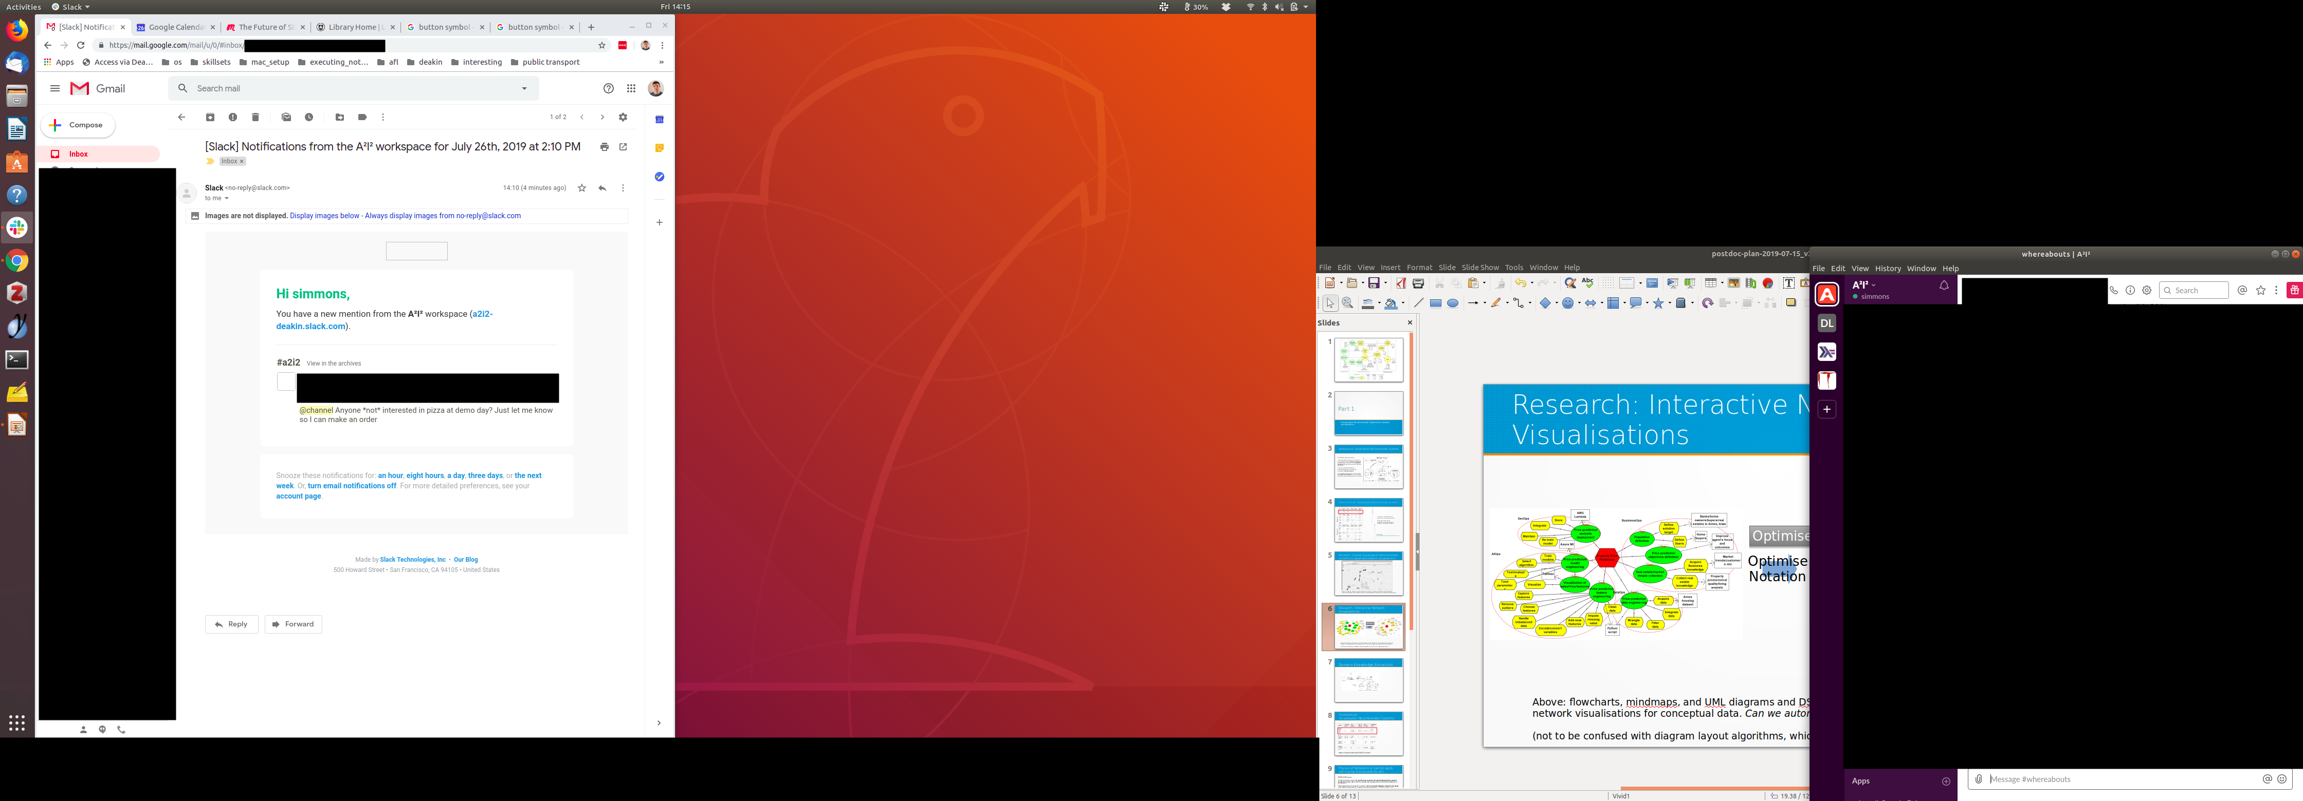Screen dimensions: 2303x801
Task: Open Gmail search options dropdown arrow
Action: (524, 88)
